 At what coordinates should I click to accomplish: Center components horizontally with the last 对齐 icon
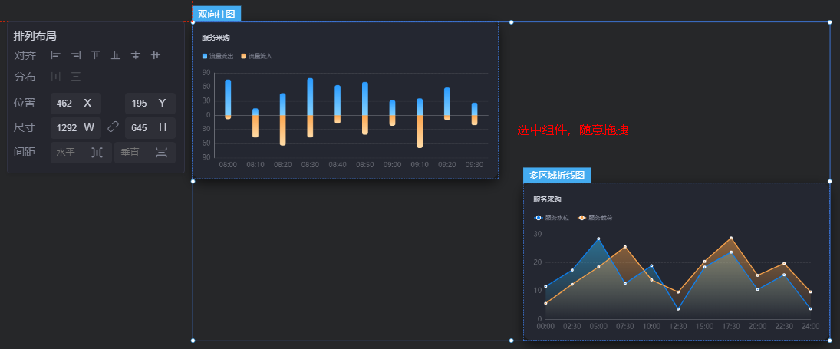(x=156, y=54)
